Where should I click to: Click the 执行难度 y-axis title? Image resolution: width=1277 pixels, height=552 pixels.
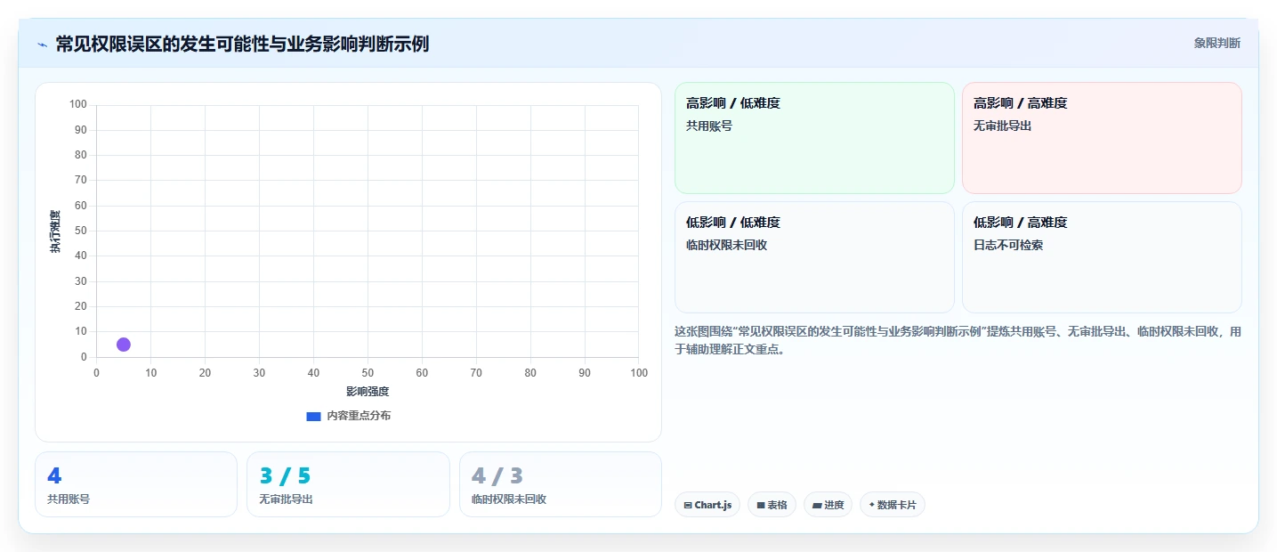(x=55, y=231)
